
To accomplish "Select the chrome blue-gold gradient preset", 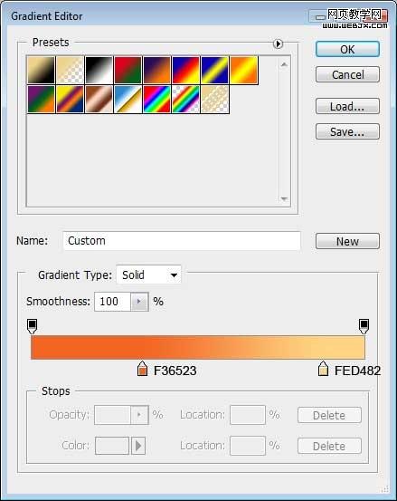I will pyautogui.click(x=128, y=99).
